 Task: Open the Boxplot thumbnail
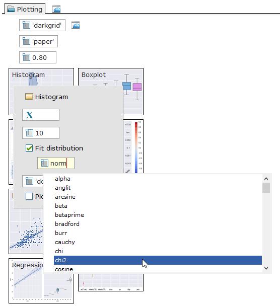111,92
